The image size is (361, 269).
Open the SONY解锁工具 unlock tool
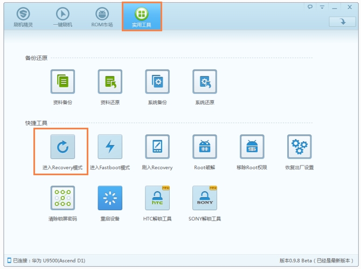click(205, 198)
